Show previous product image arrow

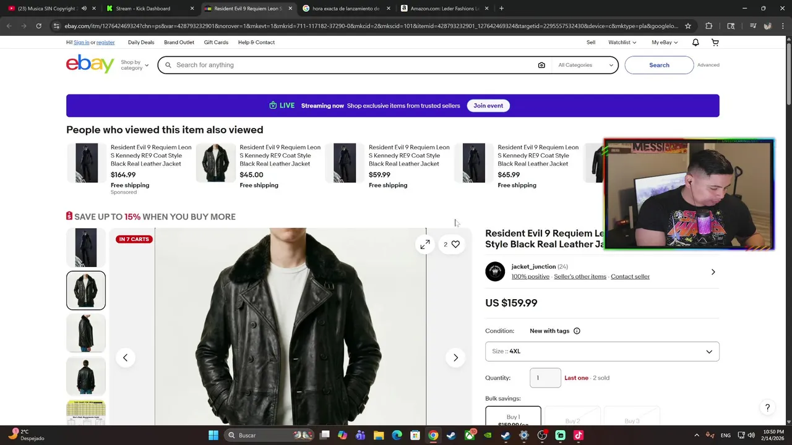tap(125, 358)
